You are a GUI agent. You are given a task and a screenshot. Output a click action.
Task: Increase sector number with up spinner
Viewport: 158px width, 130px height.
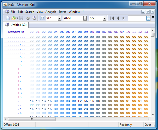(x=148, y=17)
